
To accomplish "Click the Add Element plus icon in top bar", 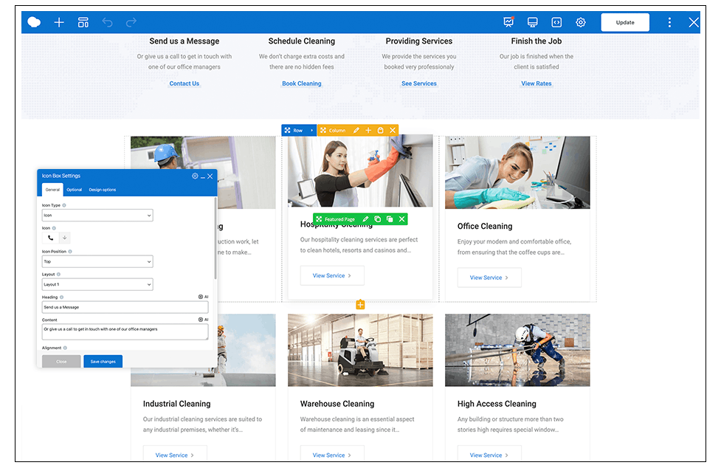I will tap(59, 22).
